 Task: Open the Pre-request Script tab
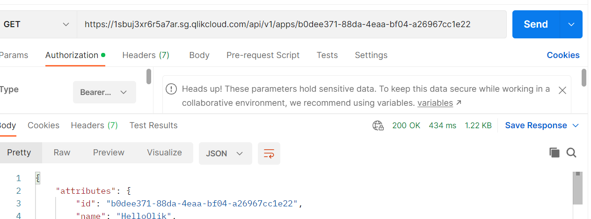coord(263,55)
